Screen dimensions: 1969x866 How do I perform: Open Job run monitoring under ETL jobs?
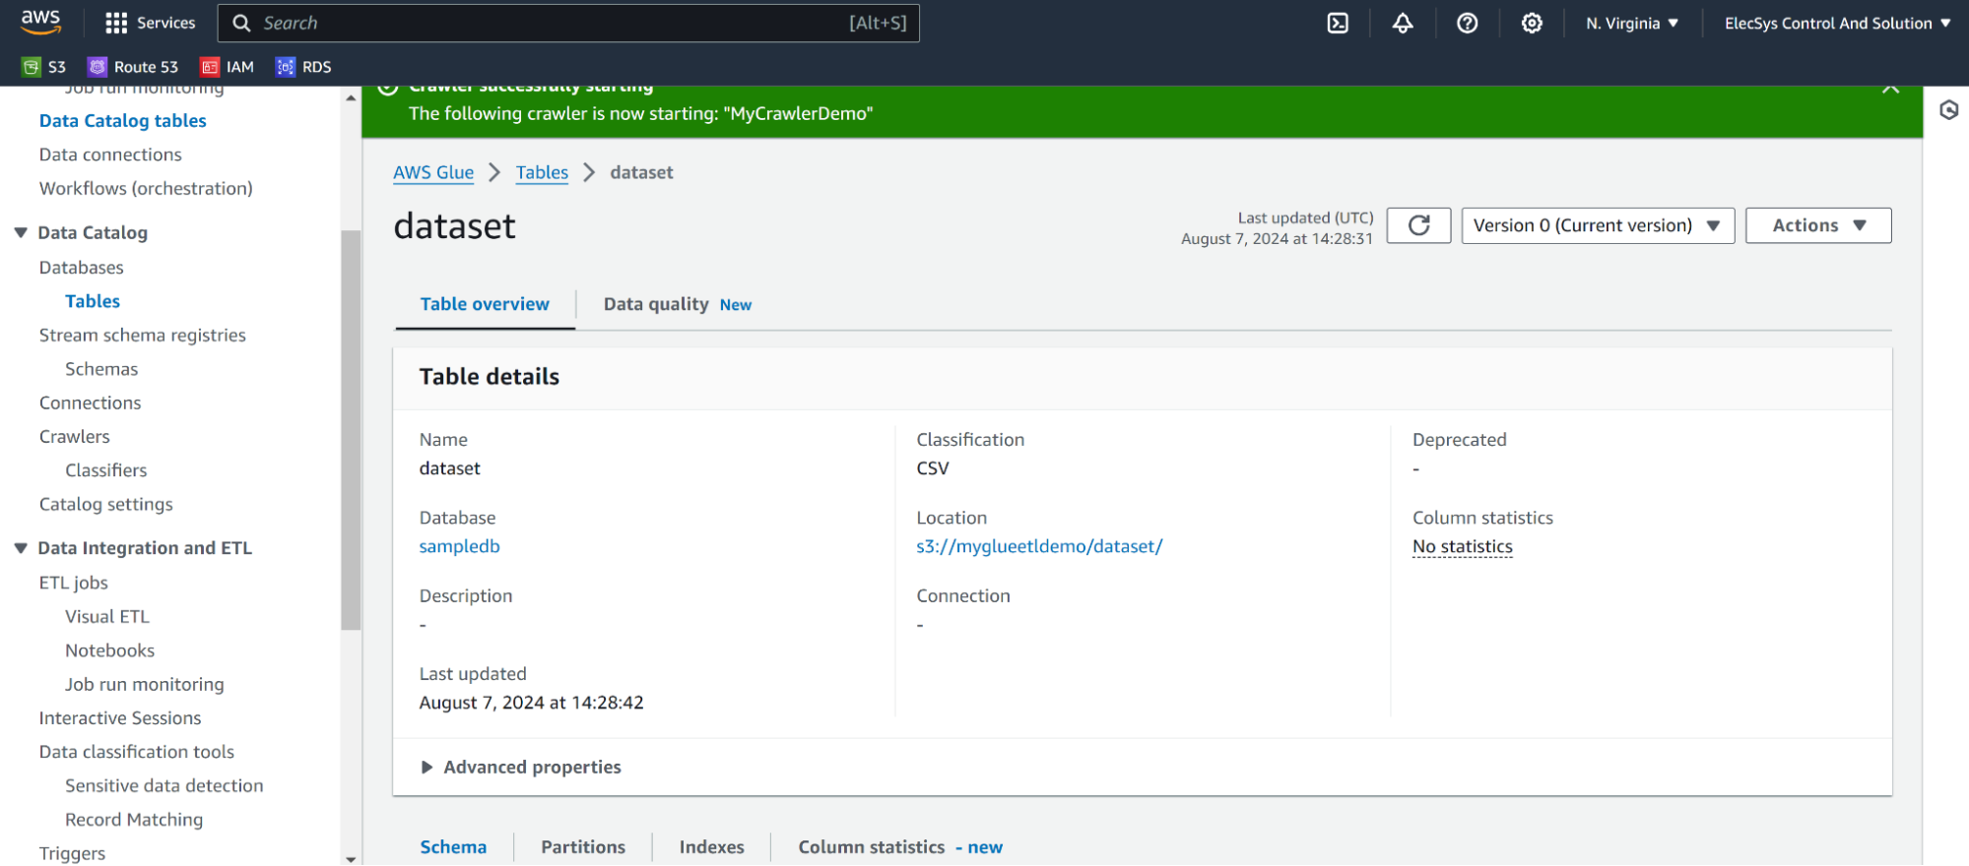(x=145, y=684)
